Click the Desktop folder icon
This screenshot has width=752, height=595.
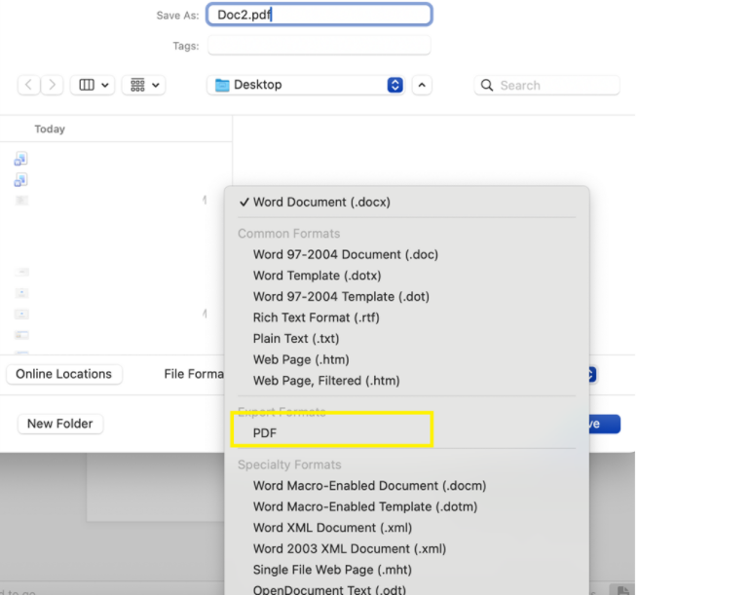pyautogui.click(x=222, y=86)
